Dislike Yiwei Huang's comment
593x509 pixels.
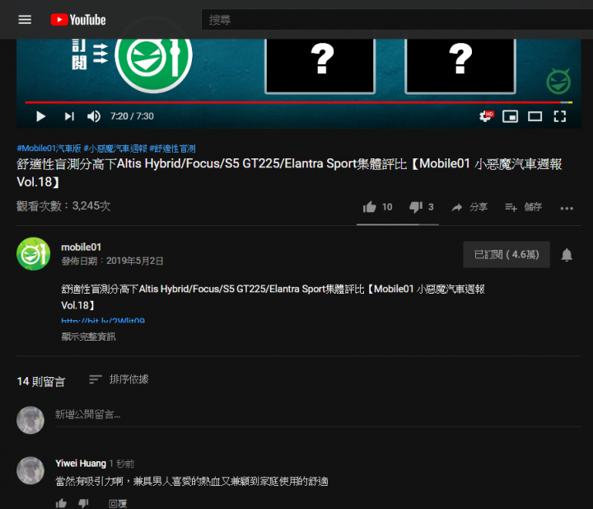83,503
